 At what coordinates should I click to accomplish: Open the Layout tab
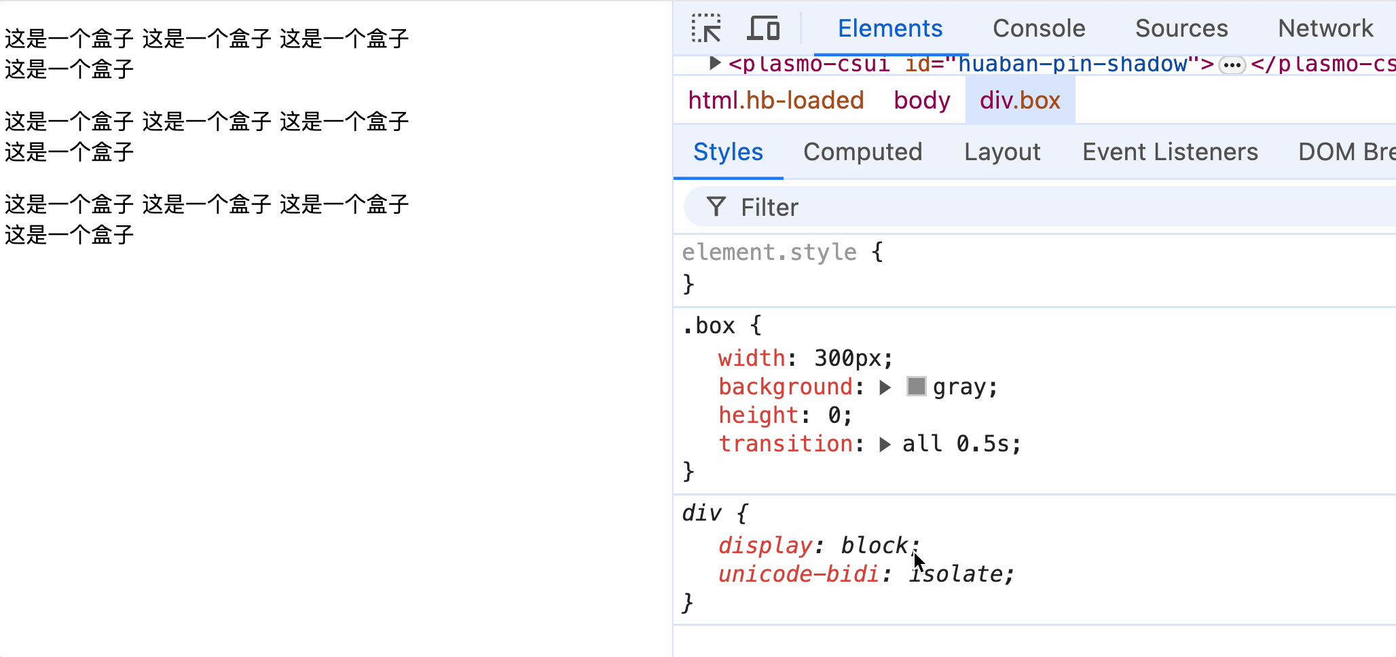tap(1002, 152)
